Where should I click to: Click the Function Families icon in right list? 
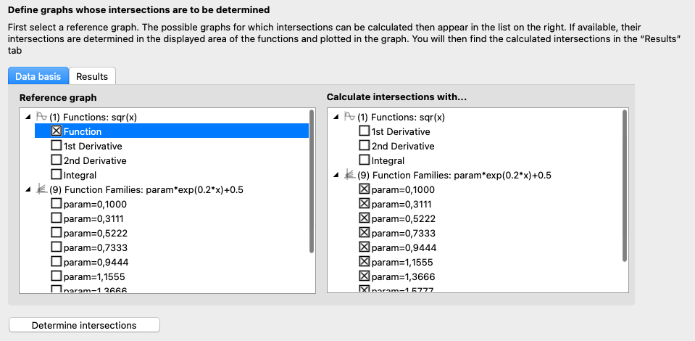[349, 175]
